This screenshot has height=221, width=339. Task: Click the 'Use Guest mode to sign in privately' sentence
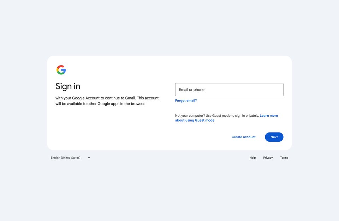[232, 116]
